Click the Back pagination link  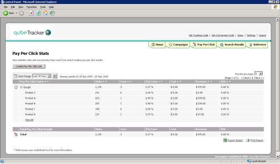point(247,78)
